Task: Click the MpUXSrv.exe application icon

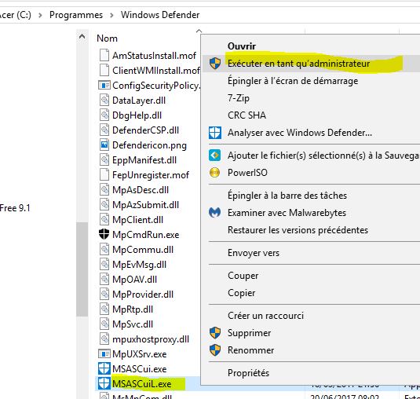Action: (x=104, y=353)
